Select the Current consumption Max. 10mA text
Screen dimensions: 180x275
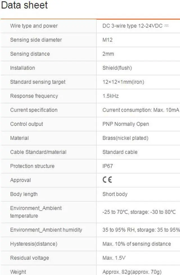pyautogui.click(x=141, y=110)
